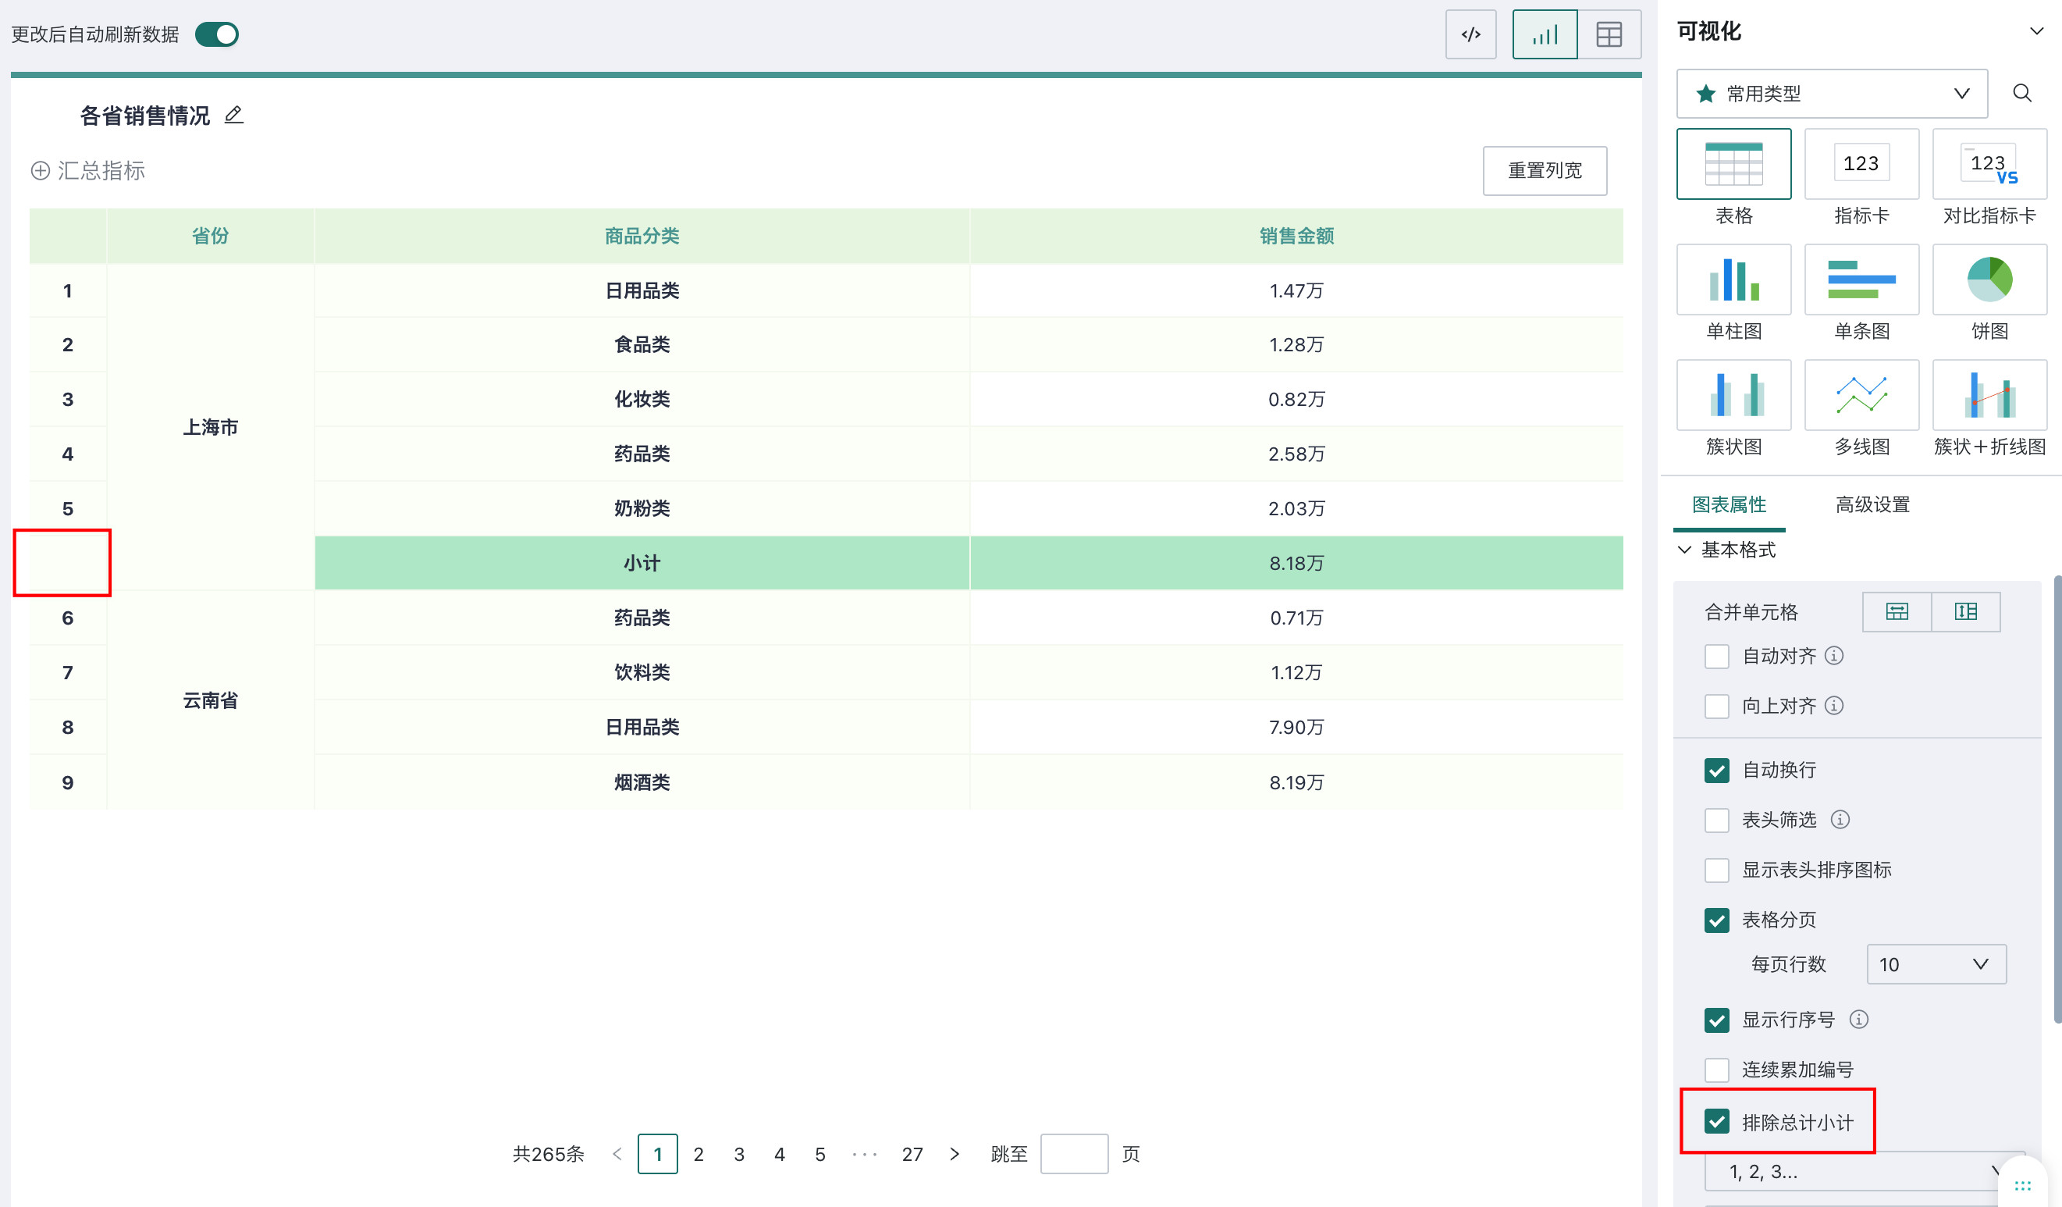Open the floating dots widget at bottom right
2062x1207 pixels.
point(2022,1185)
